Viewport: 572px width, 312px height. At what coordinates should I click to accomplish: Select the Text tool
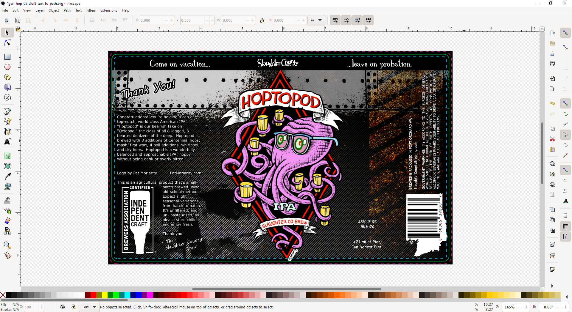(x=7, y=142)
